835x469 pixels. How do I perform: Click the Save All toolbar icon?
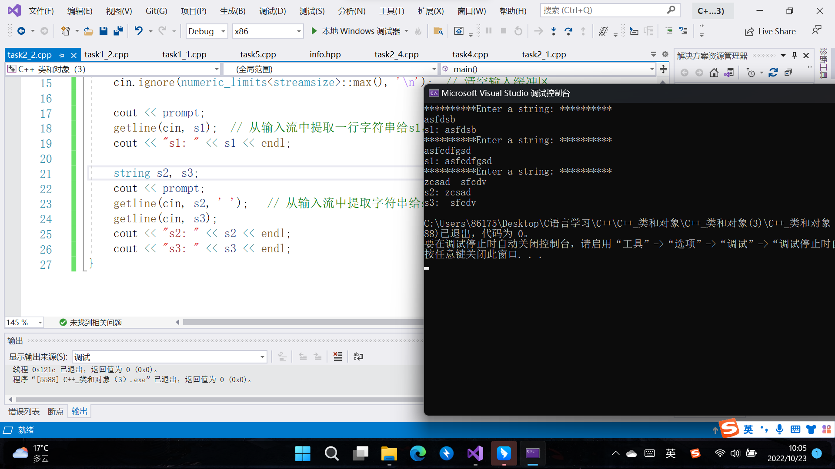click(118, 31)
